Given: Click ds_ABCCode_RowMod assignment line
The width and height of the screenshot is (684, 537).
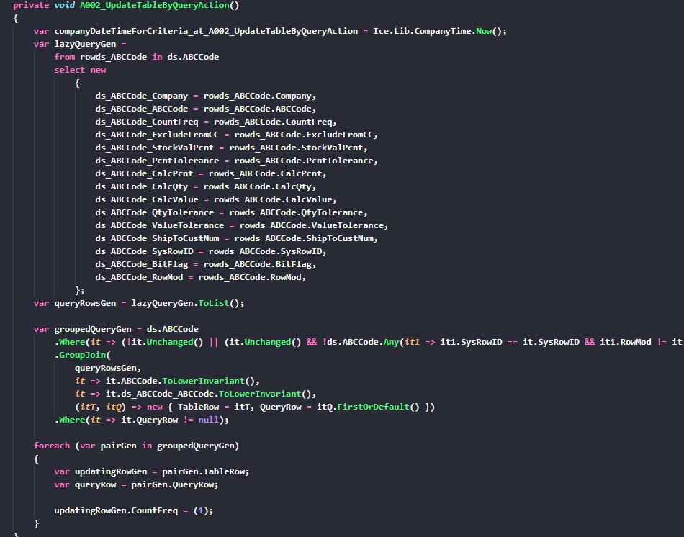Looking at the screenshot, I should pyautogui.click(x=200, y=277).
